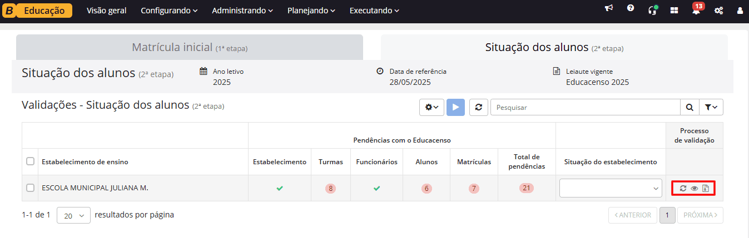The height and width of the screenshot is (238, 749).
Task: Open the settings gears icon
Action: click(x=718, y=10)
